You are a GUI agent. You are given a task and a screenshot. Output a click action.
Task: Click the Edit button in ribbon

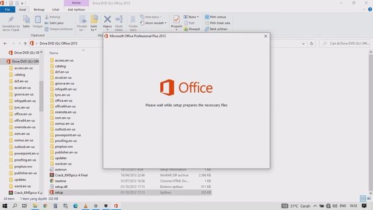(189, 23)
